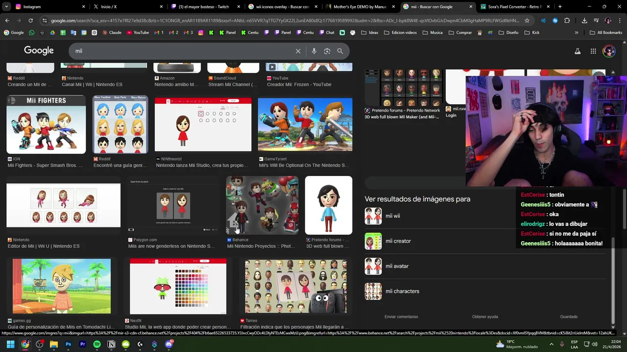Open Google Lens image search
Image resolution: width=627 pixels, height=352 pixels.
[x=327, y=51]
